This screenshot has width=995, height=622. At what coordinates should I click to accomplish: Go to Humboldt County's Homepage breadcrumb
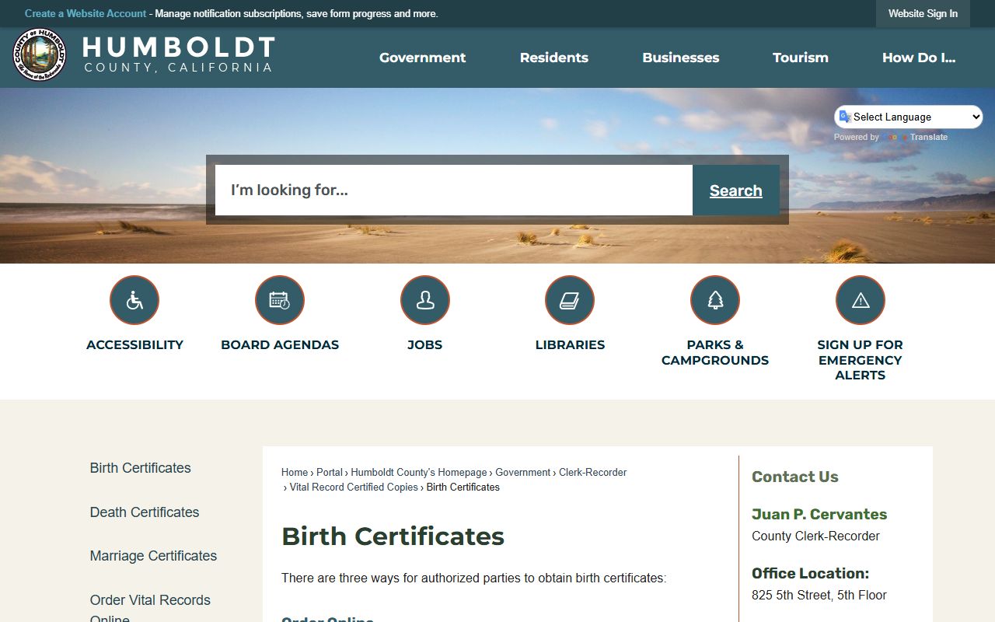click(419, 473)
